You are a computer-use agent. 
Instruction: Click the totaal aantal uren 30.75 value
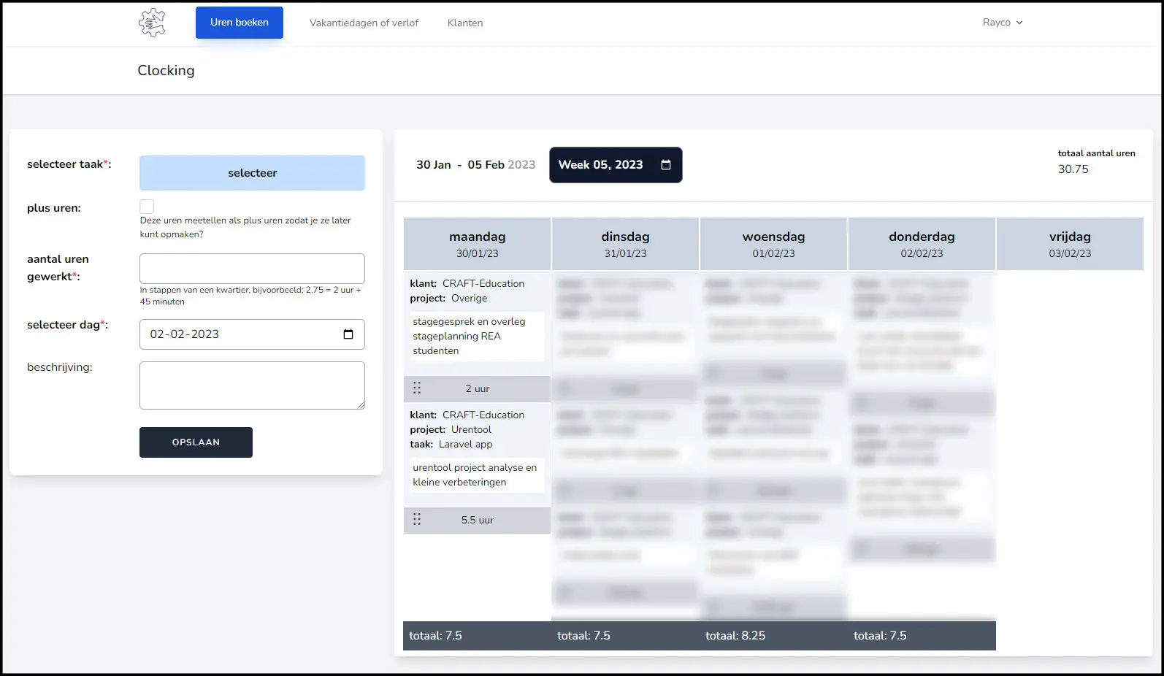pos(1073,169)
